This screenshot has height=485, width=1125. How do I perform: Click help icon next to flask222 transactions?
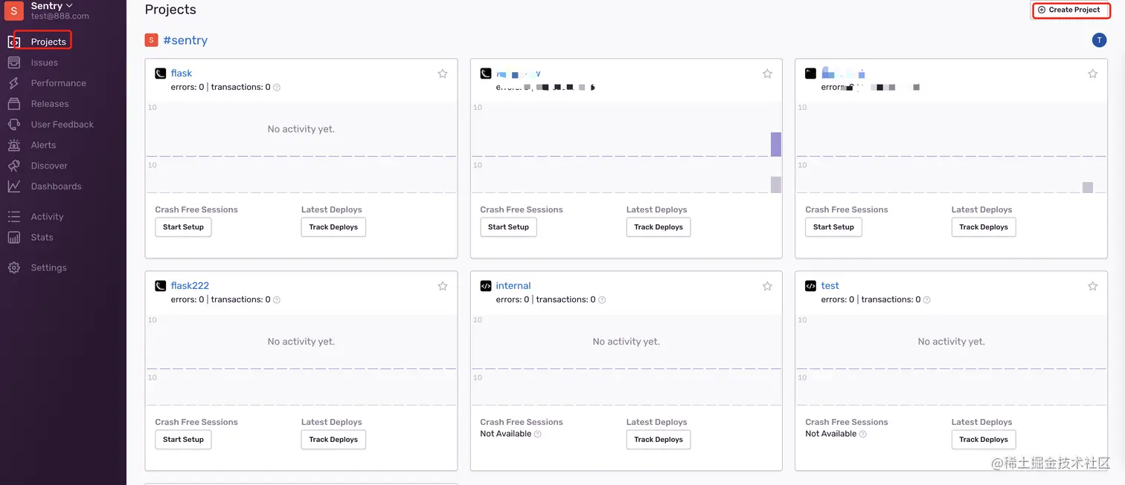[x=277, y=300]
